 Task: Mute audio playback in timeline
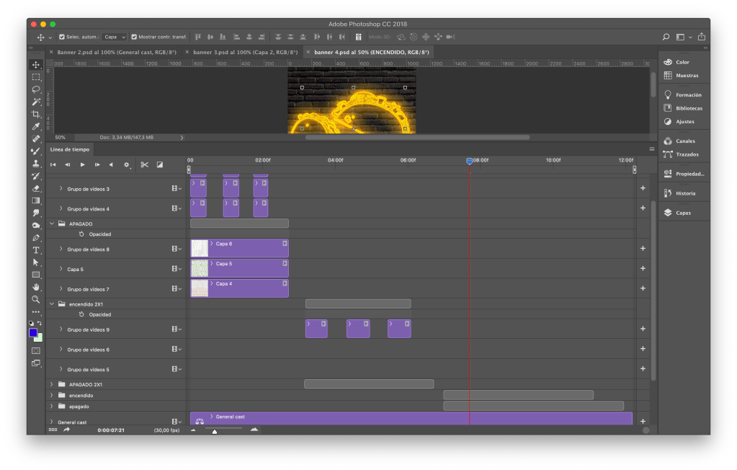point(111,164)
